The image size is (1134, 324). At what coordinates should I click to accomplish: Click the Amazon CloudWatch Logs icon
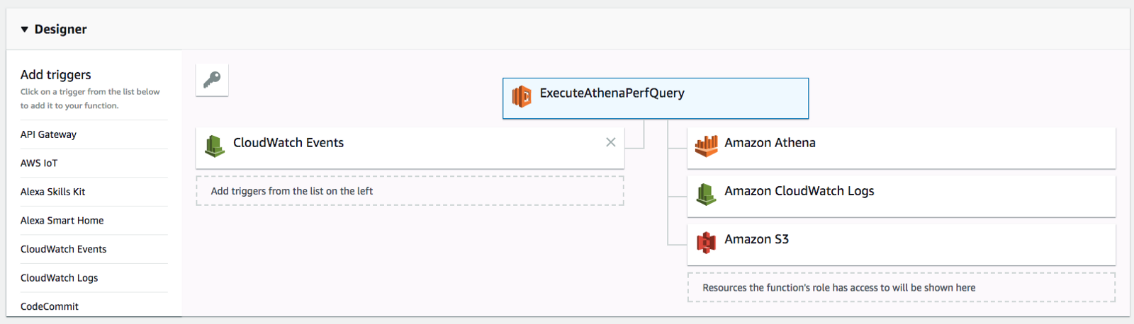click(706, 193)
